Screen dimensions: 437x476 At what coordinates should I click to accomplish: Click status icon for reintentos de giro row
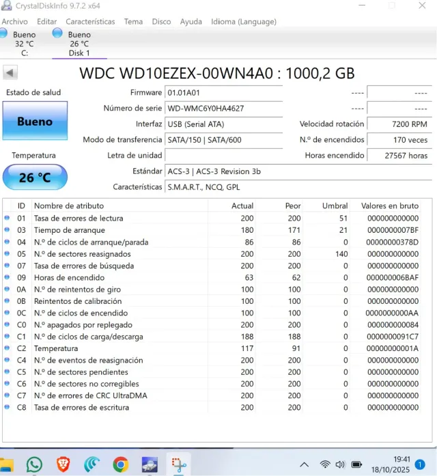tap(7, 289)
